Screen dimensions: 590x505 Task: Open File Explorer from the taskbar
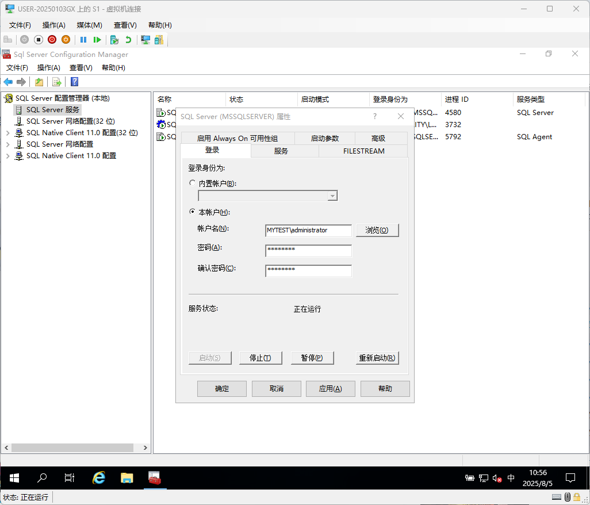coord(127,478)
